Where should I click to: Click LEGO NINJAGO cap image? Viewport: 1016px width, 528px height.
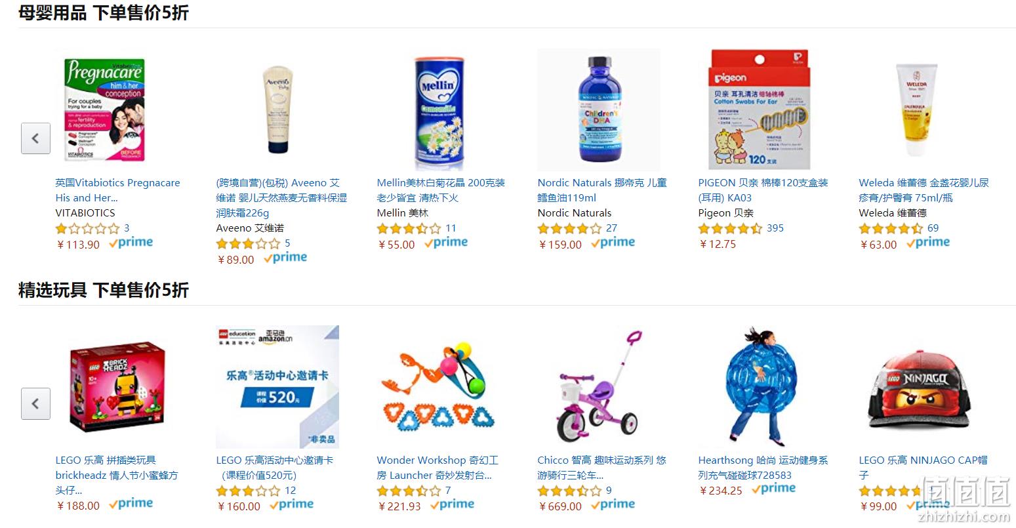tap(920, 392)
